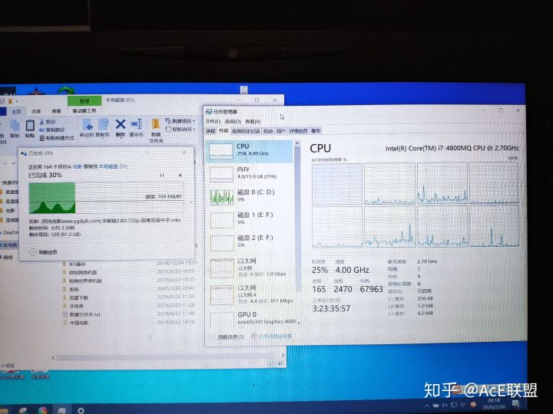Select the 以太网 1.0 Gbps network entry

[250, 268]
